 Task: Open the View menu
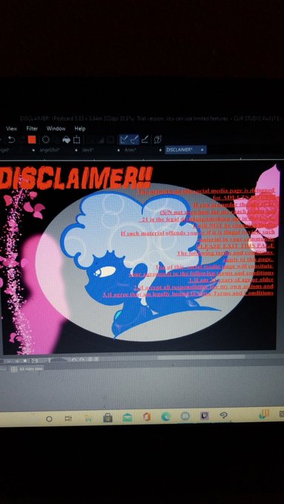tap(11, 128)
